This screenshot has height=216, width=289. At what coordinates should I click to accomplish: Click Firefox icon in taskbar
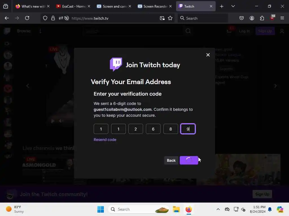[x=189, y=209]
